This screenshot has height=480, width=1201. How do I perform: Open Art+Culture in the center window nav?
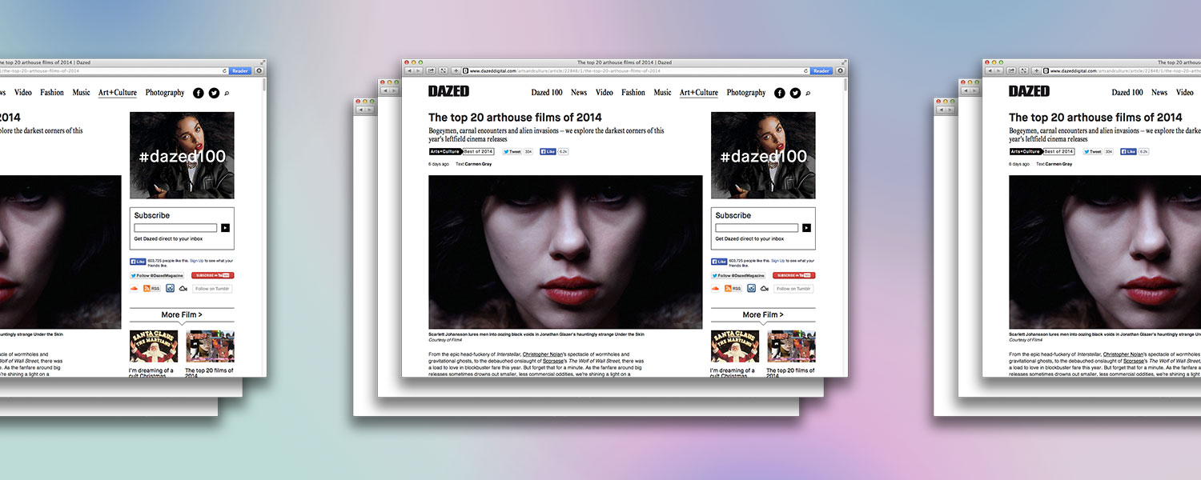pos(699,93)
